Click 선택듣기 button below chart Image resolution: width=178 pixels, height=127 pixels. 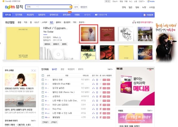coord(54,122)
